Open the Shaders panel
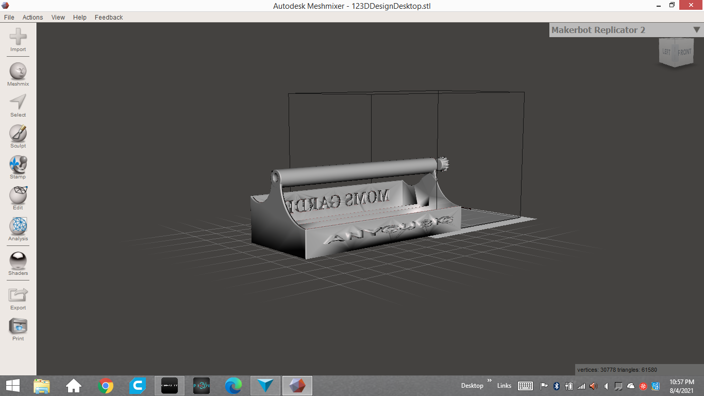Viewport: 704px width, 396px height. coord(18,264)
